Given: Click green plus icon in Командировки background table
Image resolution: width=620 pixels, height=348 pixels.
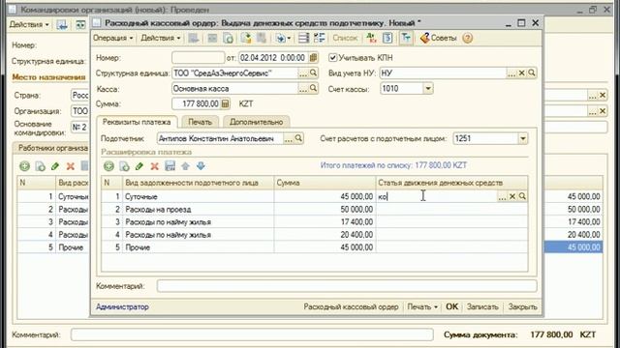Looking at the screenshot, I should click(x=24, y=166).
